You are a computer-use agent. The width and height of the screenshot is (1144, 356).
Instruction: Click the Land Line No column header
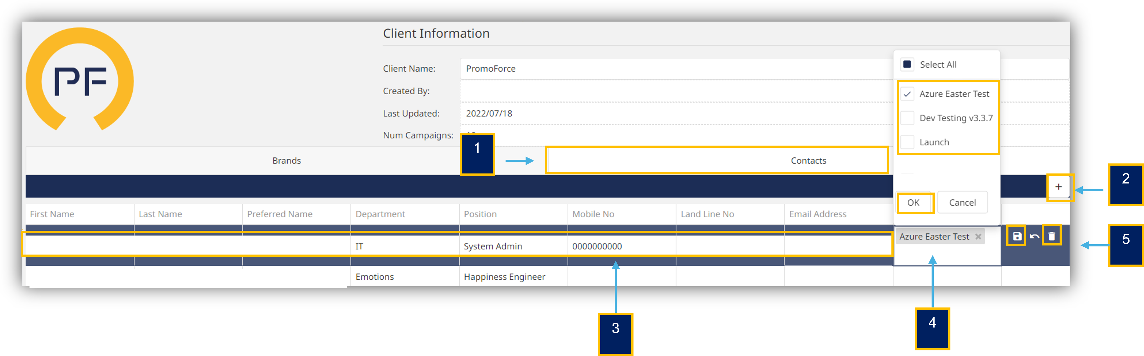point(730,214)
